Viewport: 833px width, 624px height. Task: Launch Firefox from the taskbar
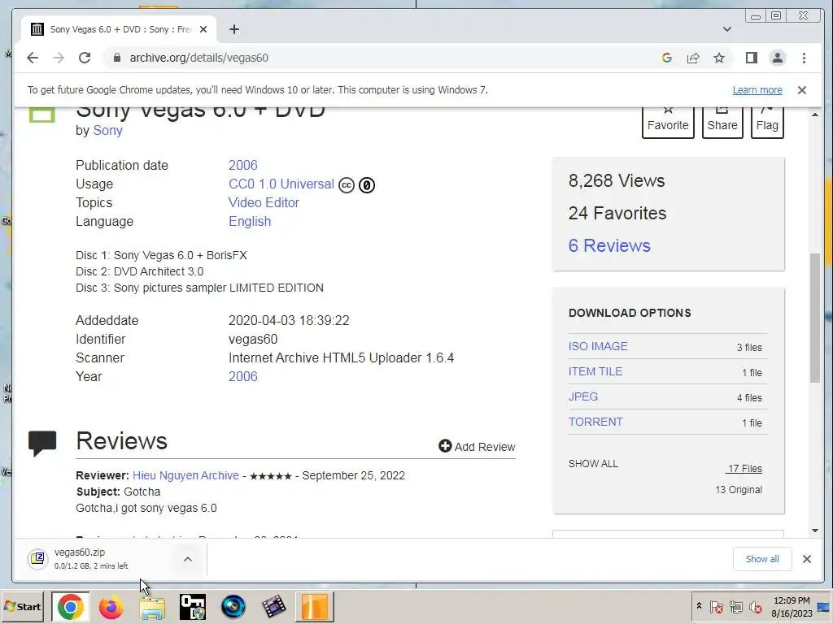[111, 606]
